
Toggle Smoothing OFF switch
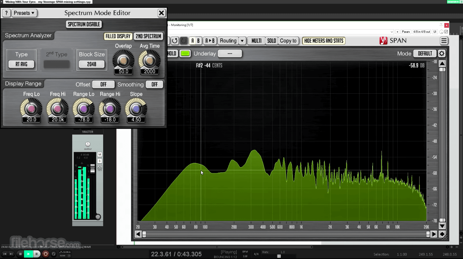point(154,85)
